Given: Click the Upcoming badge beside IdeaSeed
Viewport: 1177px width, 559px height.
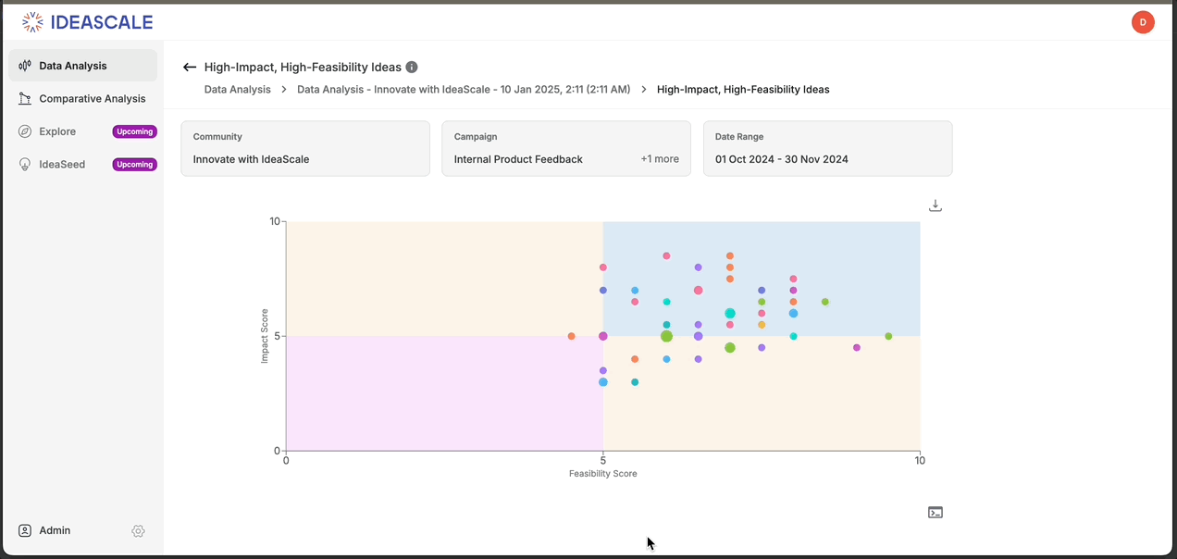Looking at the screenshot, I should click(135, 165).
